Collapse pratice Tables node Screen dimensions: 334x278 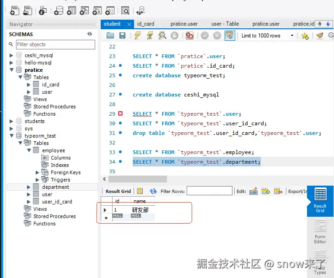pyautogui.click(x=20, y=77)
